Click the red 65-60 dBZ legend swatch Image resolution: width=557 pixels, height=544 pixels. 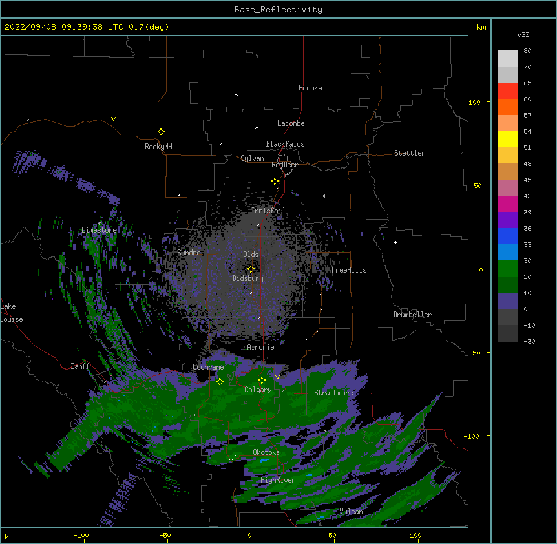click(x=508, y=91)
